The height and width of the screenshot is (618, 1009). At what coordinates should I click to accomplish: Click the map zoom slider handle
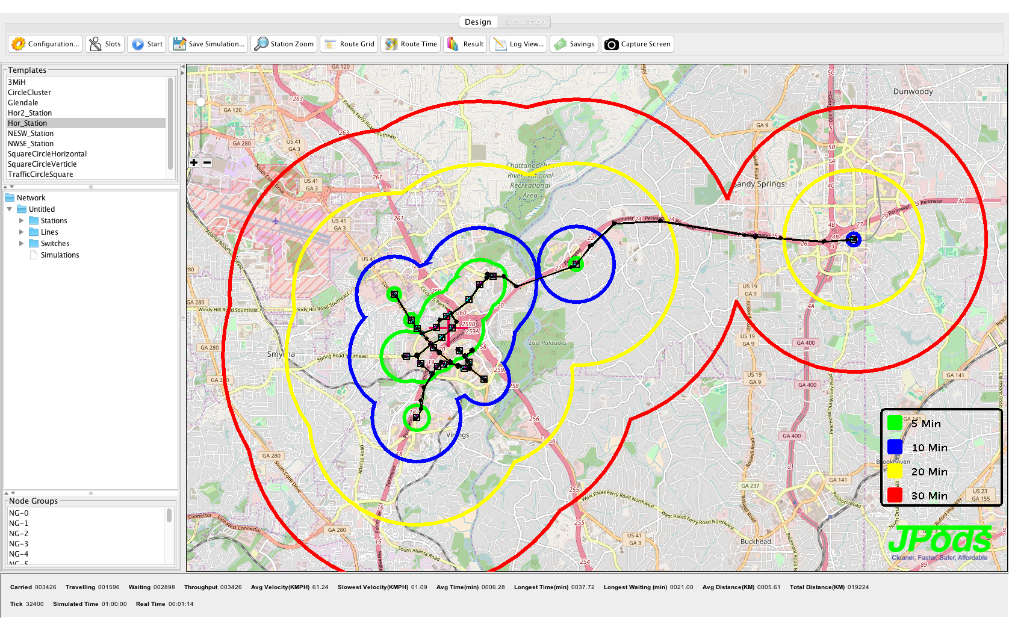click(x=200, y=102)
